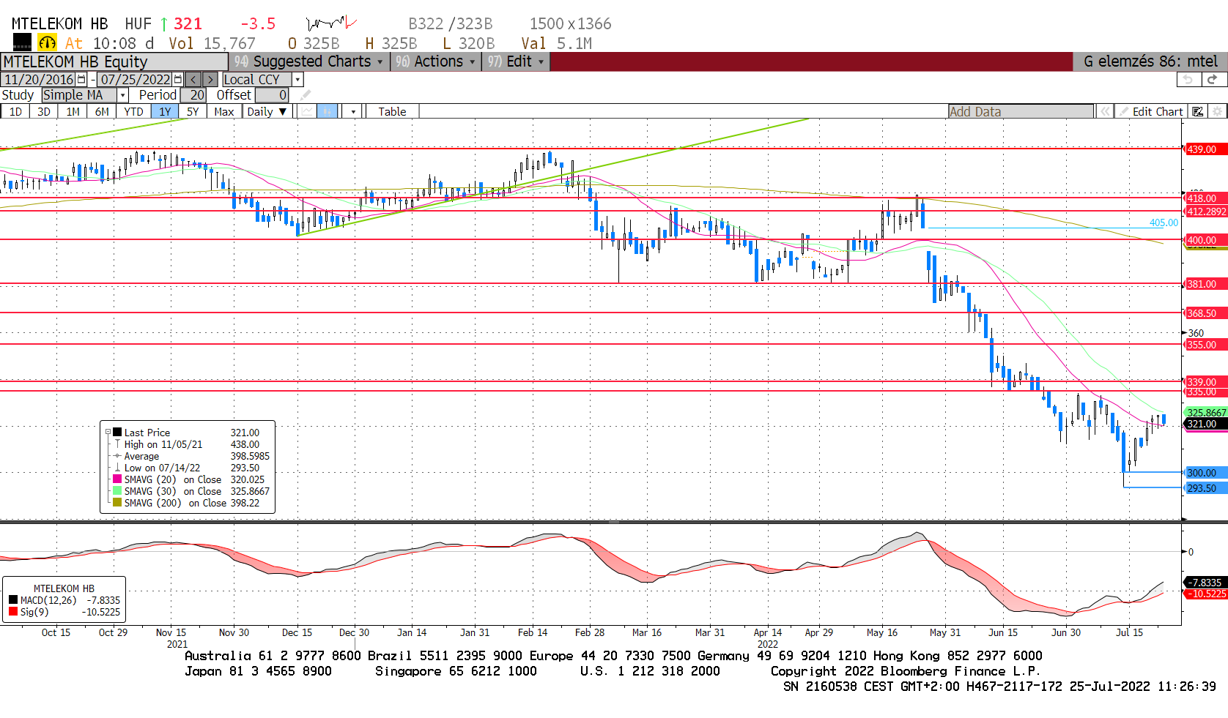Select the 1M range tab
Image resolution: width=1228 pixels, height=718 pixels.
point(73,111)
